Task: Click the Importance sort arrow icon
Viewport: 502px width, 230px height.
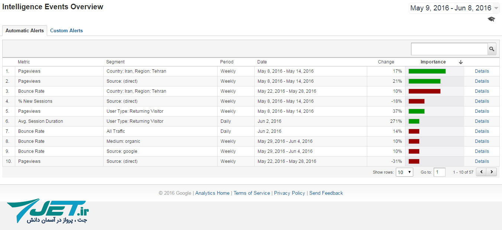Action: [x=461, y=62]
